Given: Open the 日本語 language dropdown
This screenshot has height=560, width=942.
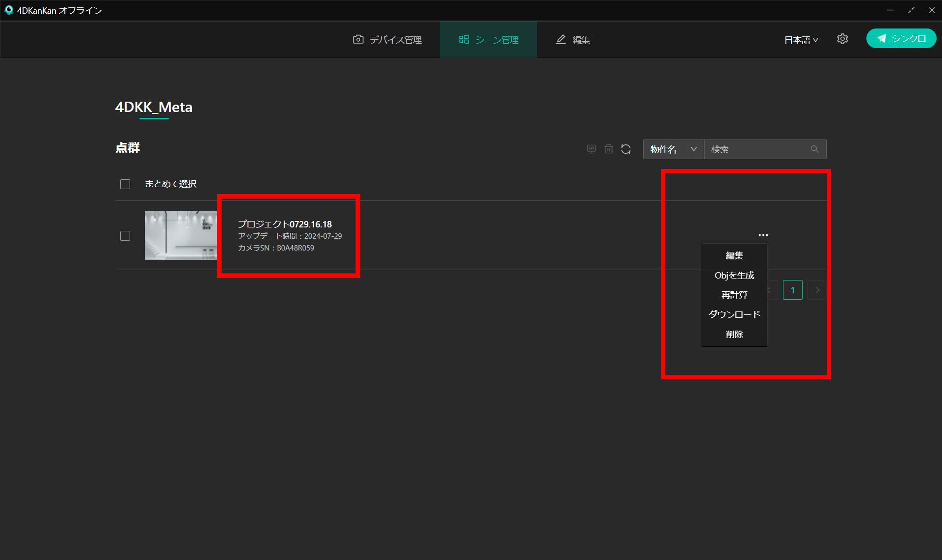Looking at the screenshot, I should pyautogui.click(x=801, y=40).
